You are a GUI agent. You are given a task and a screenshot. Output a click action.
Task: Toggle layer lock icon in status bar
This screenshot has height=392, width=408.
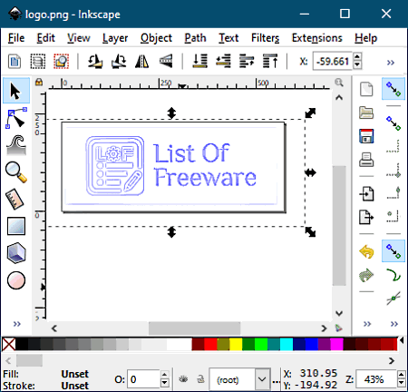pyautogui.click(x=200, y=379)
